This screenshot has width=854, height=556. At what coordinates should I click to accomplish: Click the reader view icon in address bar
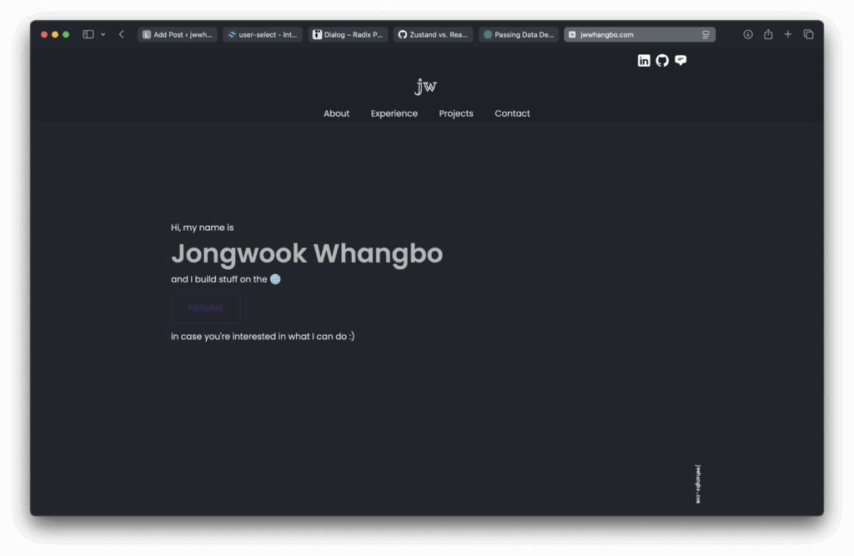point(706,34)
